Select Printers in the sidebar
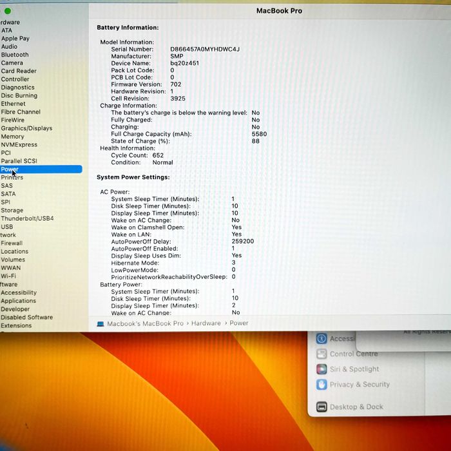This screenshot has width=451, height=451. tap(12, 177)
